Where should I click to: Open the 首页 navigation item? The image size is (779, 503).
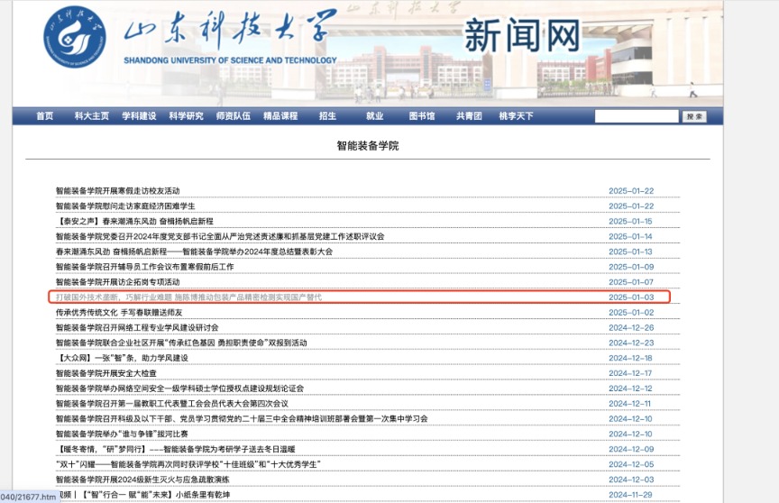point(44,116)
